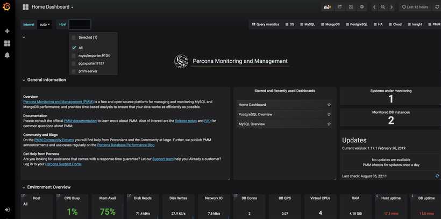Click info icon on Host uptime panel
This screenshot has width=441, height=219.
[x=376, y=196]
